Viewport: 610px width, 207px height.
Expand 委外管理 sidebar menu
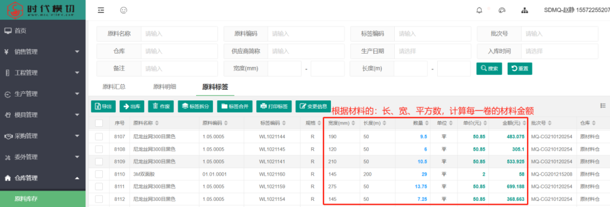click(43, 157)
